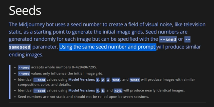
Task: Click the 'Seed numbers are not static' bullet
Action: [83, 97]
